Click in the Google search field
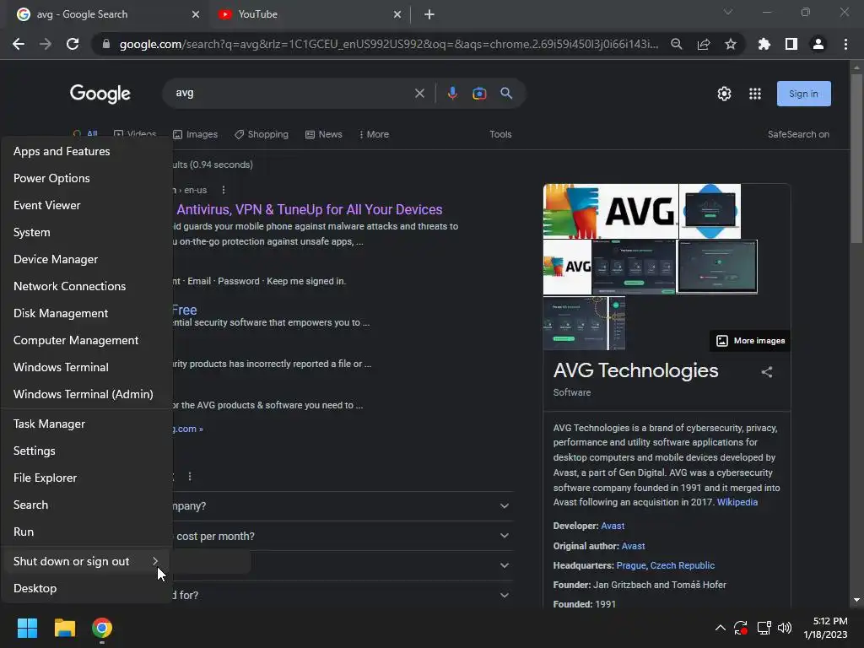 click(292, 93)
